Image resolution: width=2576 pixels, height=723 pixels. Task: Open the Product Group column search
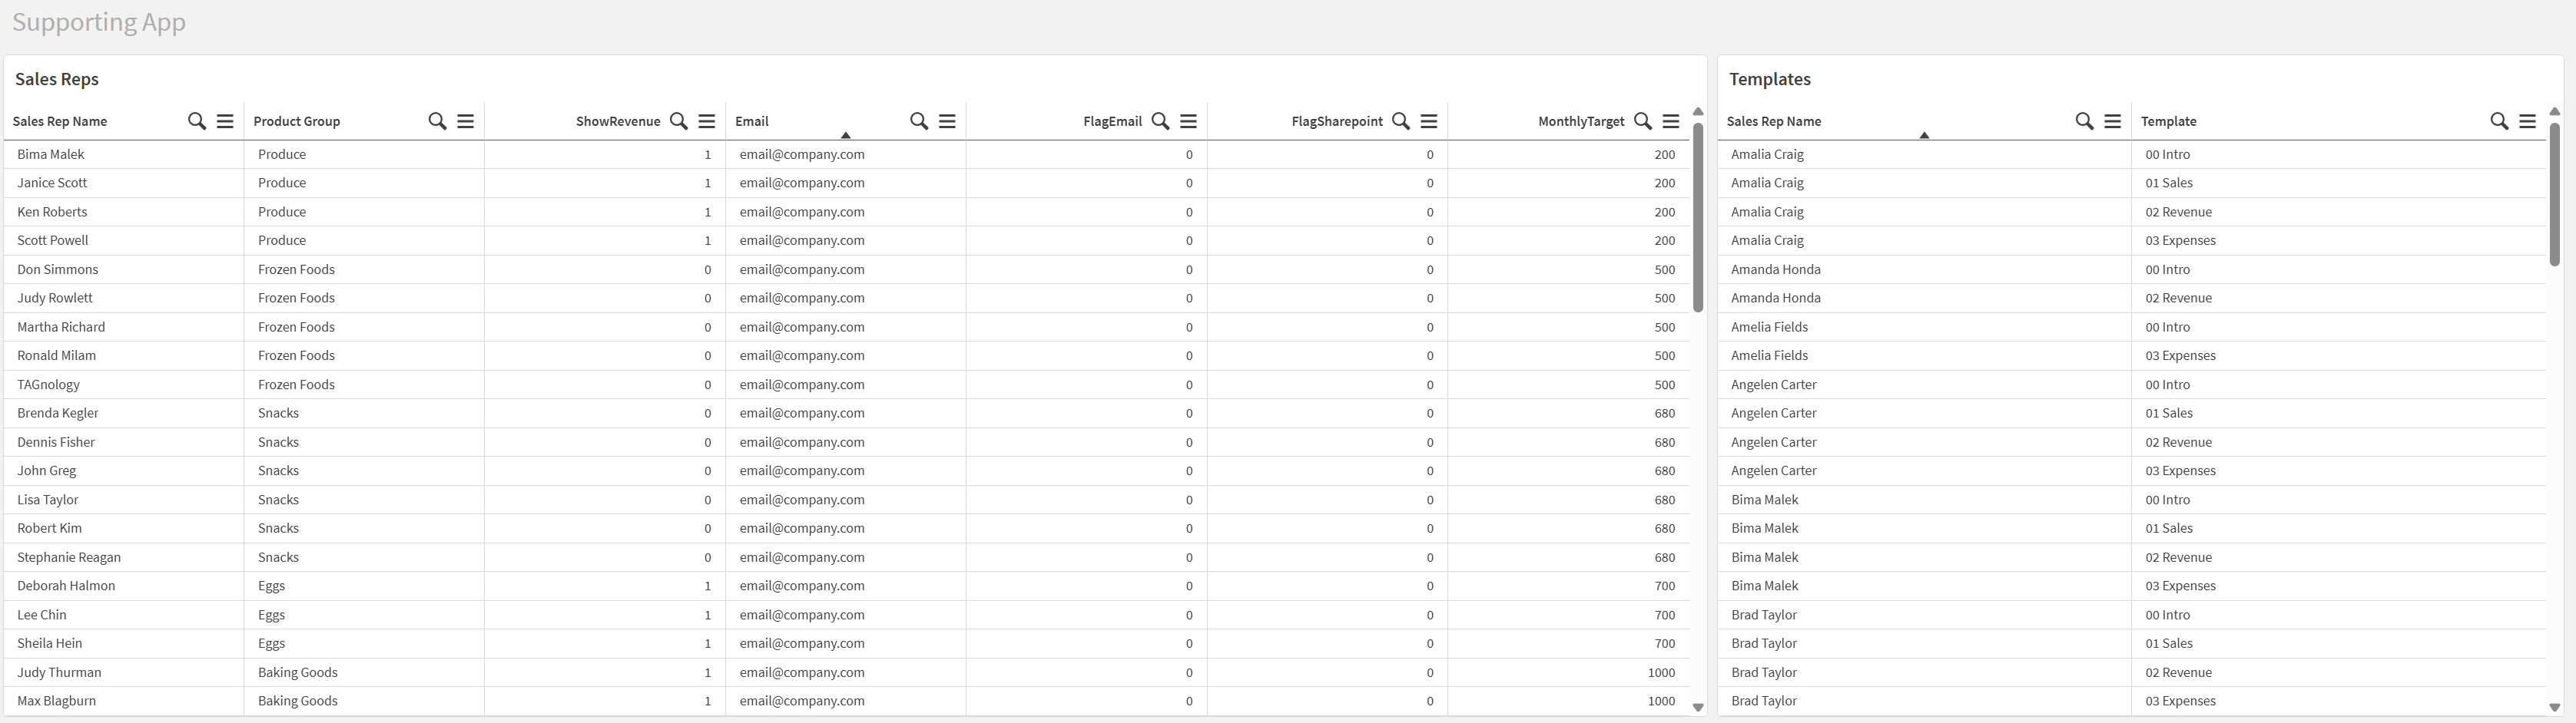(x=437, y=121)
